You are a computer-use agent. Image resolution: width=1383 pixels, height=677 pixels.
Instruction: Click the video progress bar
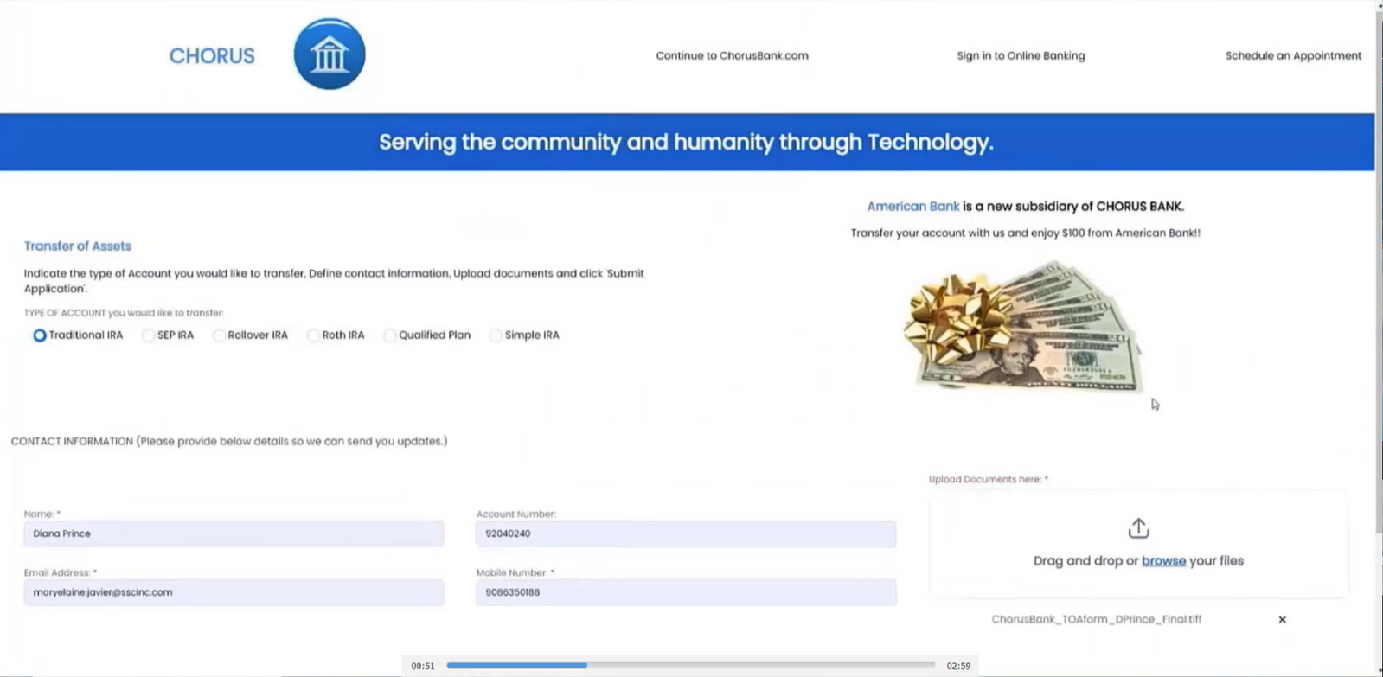[x=690, y=666]
